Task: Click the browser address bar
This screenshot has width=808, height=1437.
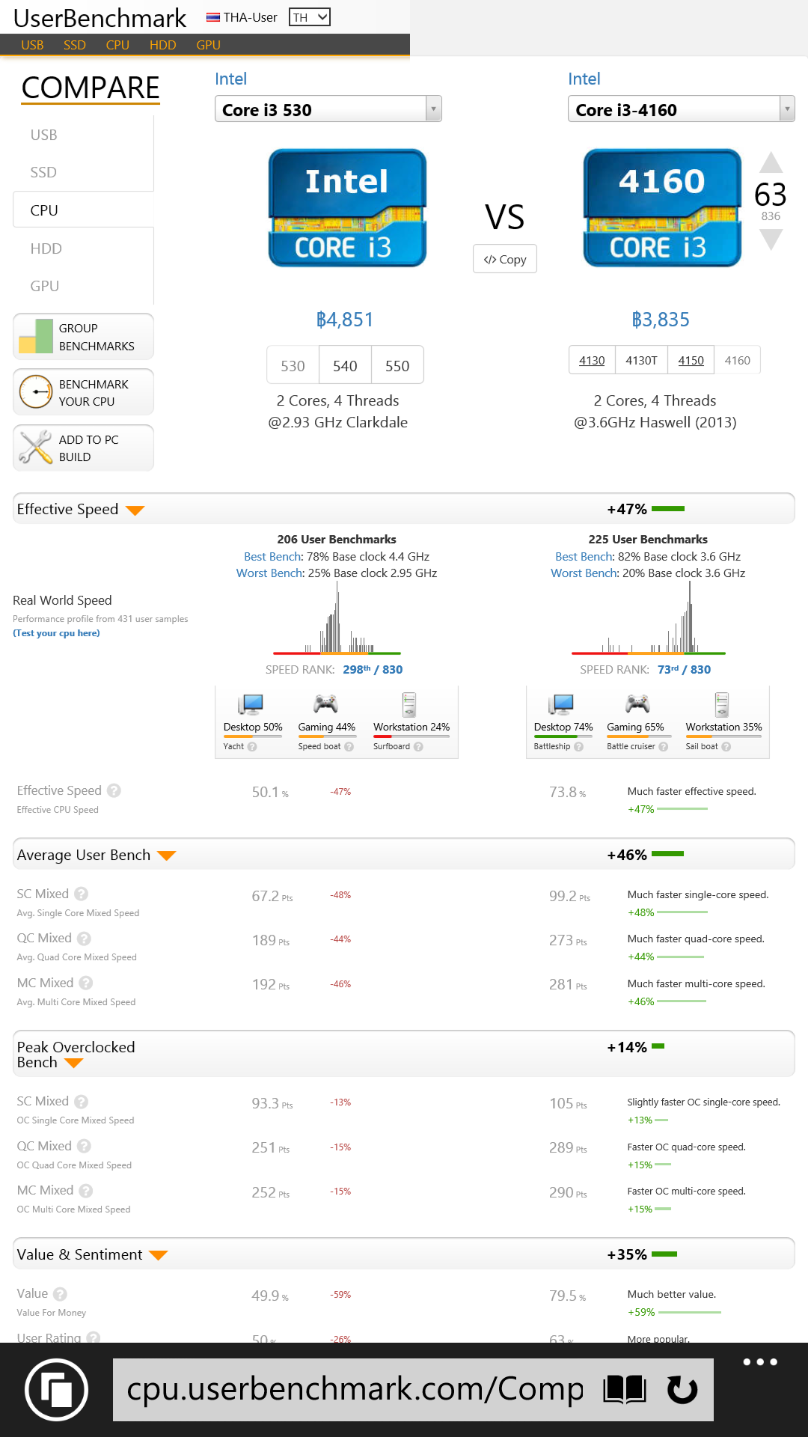Action: pos(355,1390)
